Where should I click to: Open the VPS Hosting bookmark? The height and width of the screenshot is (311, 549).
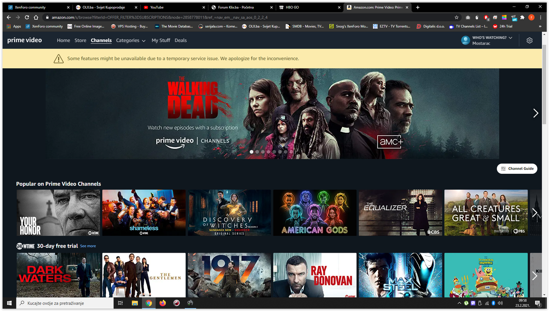[x=129, y=26]
